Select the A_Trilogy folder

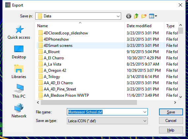[80, 76]
